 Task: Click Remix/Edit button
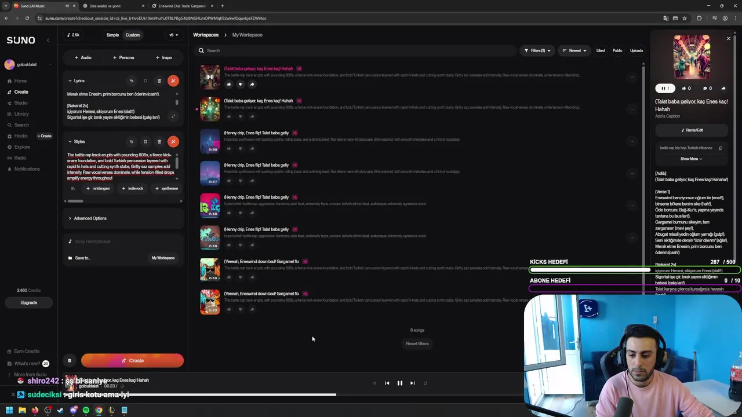tap(692, 131)
